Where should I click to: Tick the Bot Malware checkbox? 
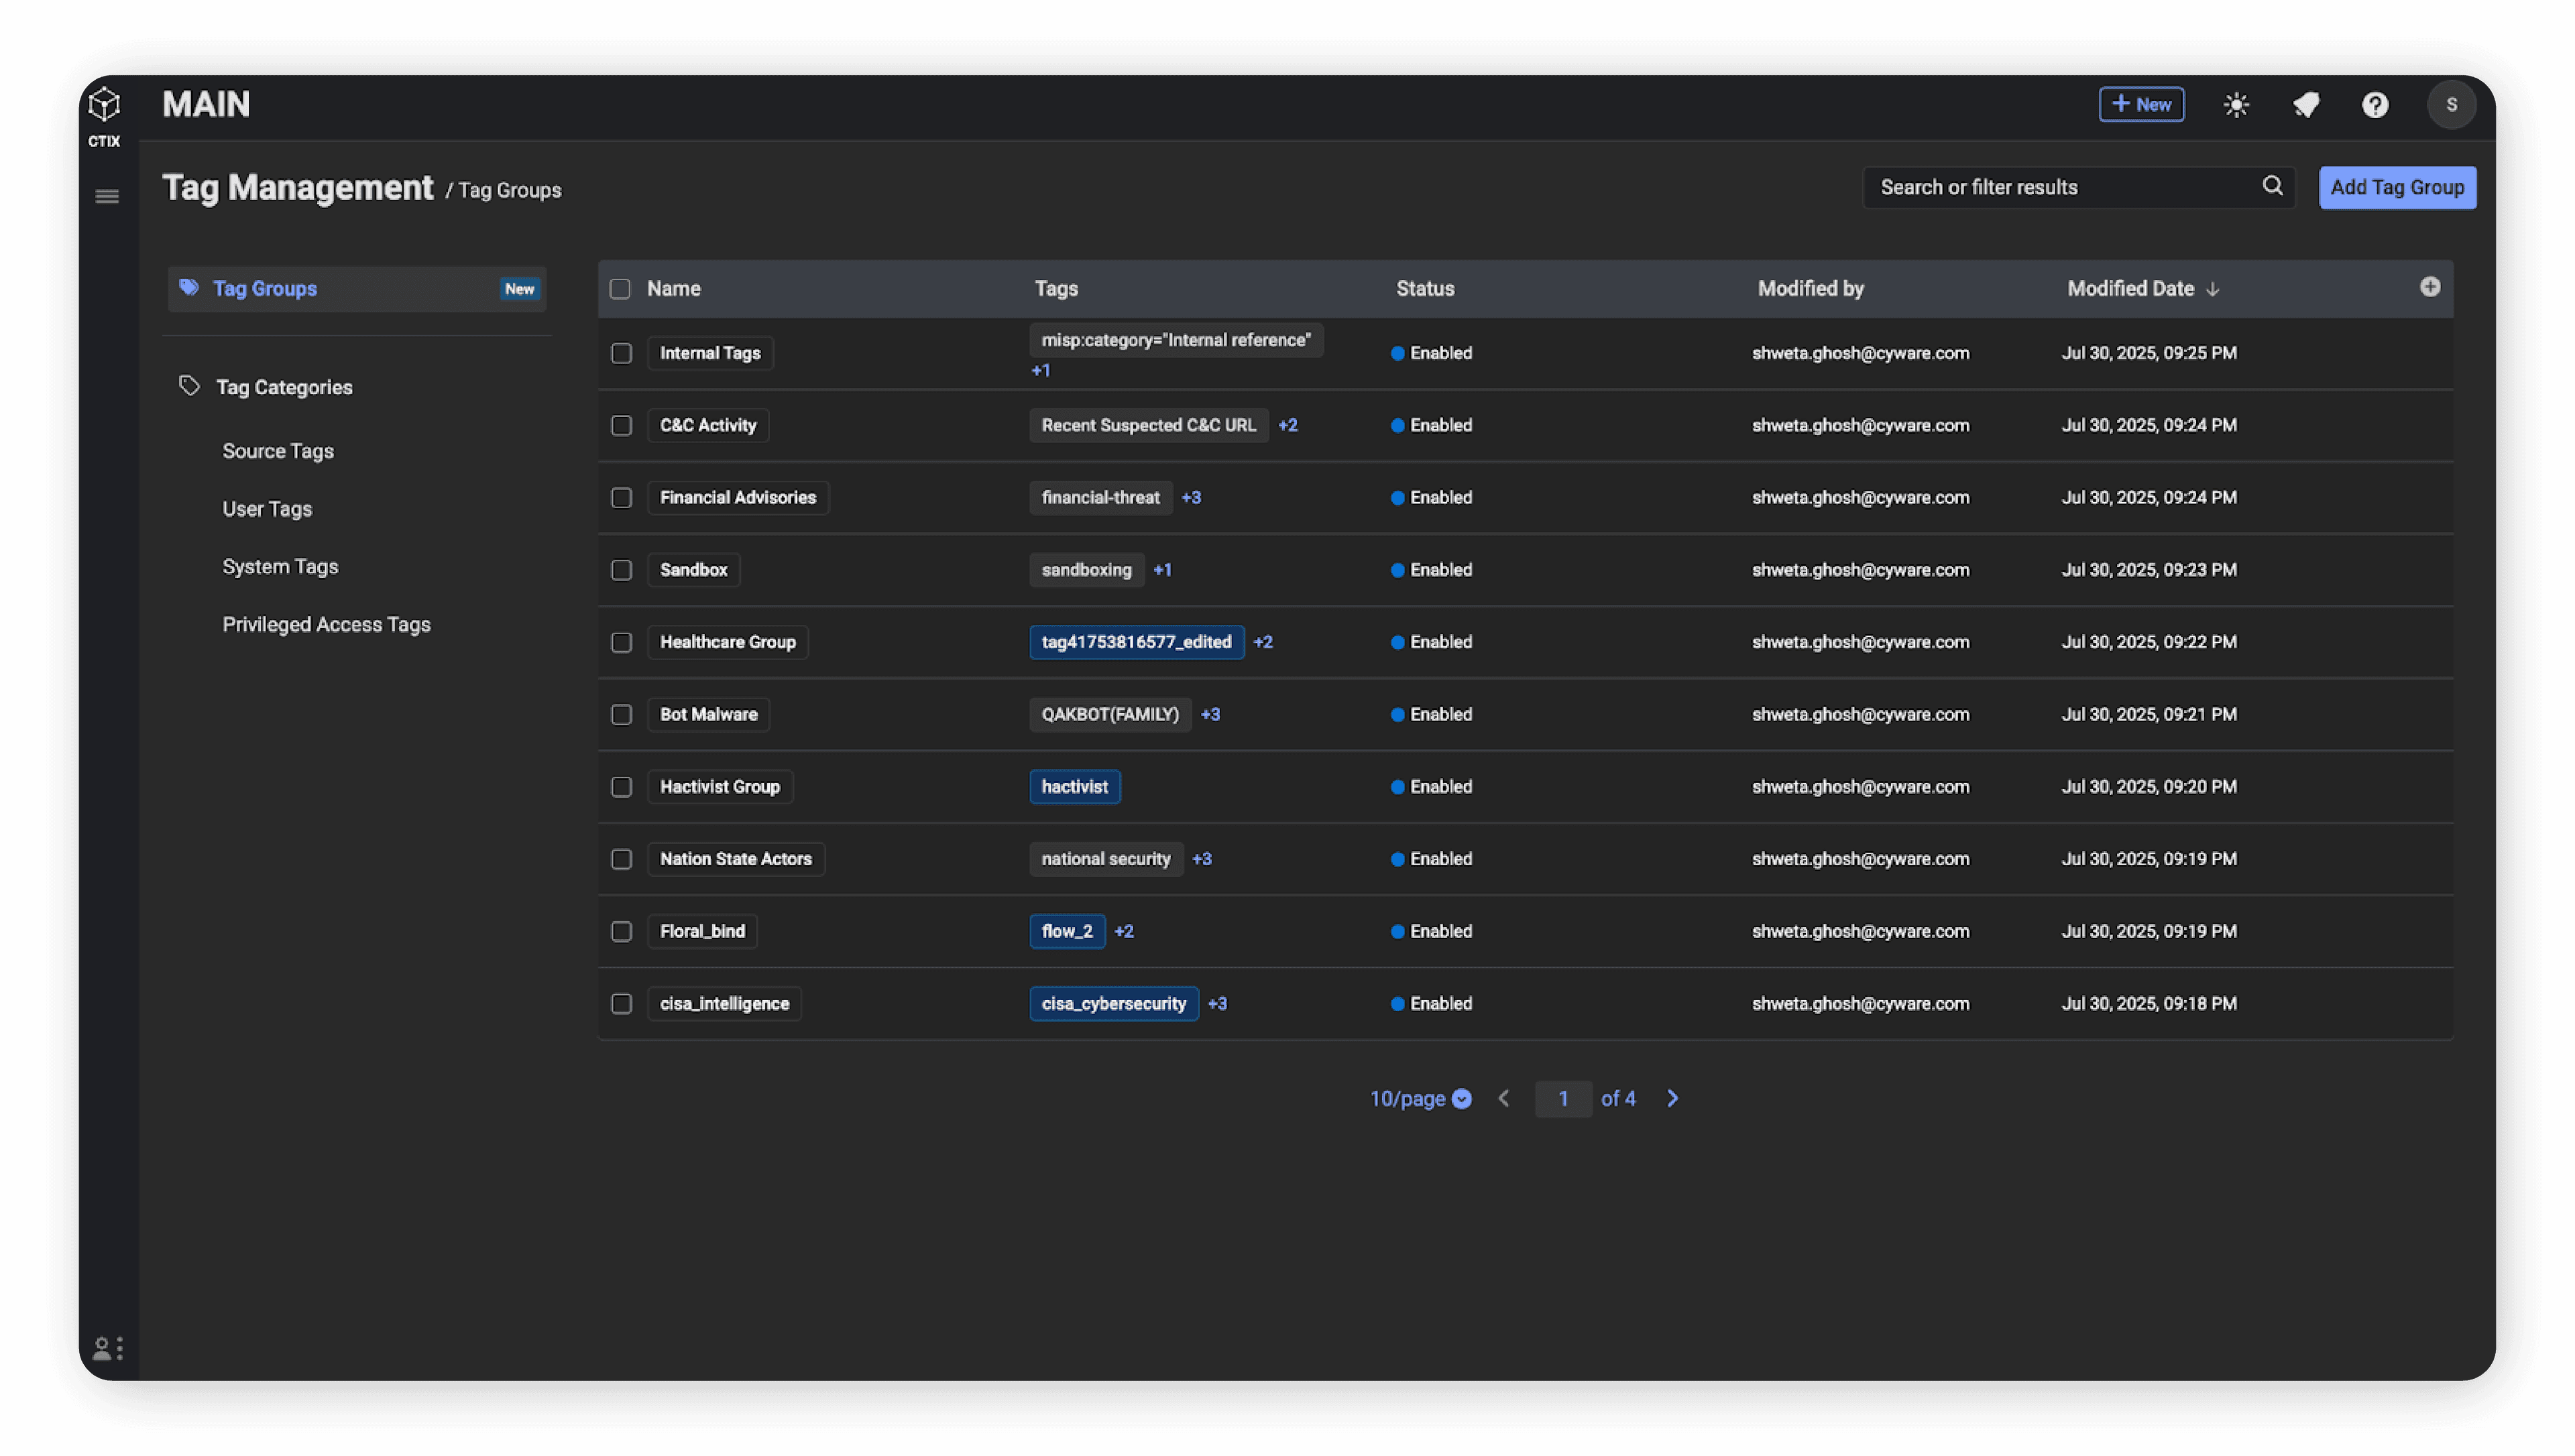pyautogui.click(x=621, y=714)
